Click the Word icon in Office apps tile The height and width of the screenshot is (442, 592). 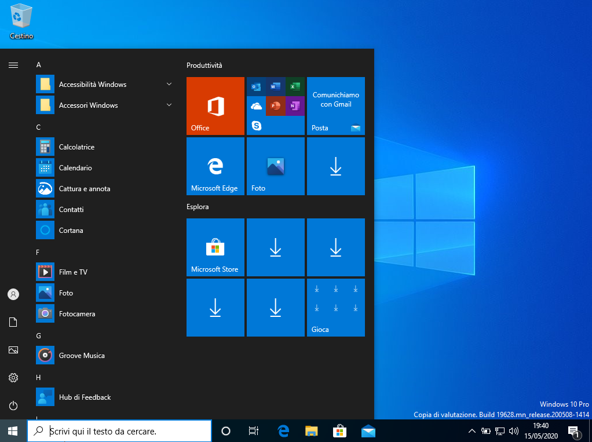[276, 87]
